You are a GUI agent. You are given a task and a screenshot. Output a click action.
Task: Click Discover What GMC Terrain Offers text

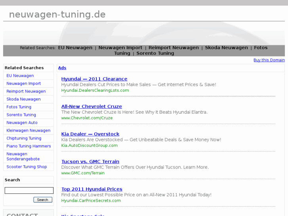pos(135,167)
